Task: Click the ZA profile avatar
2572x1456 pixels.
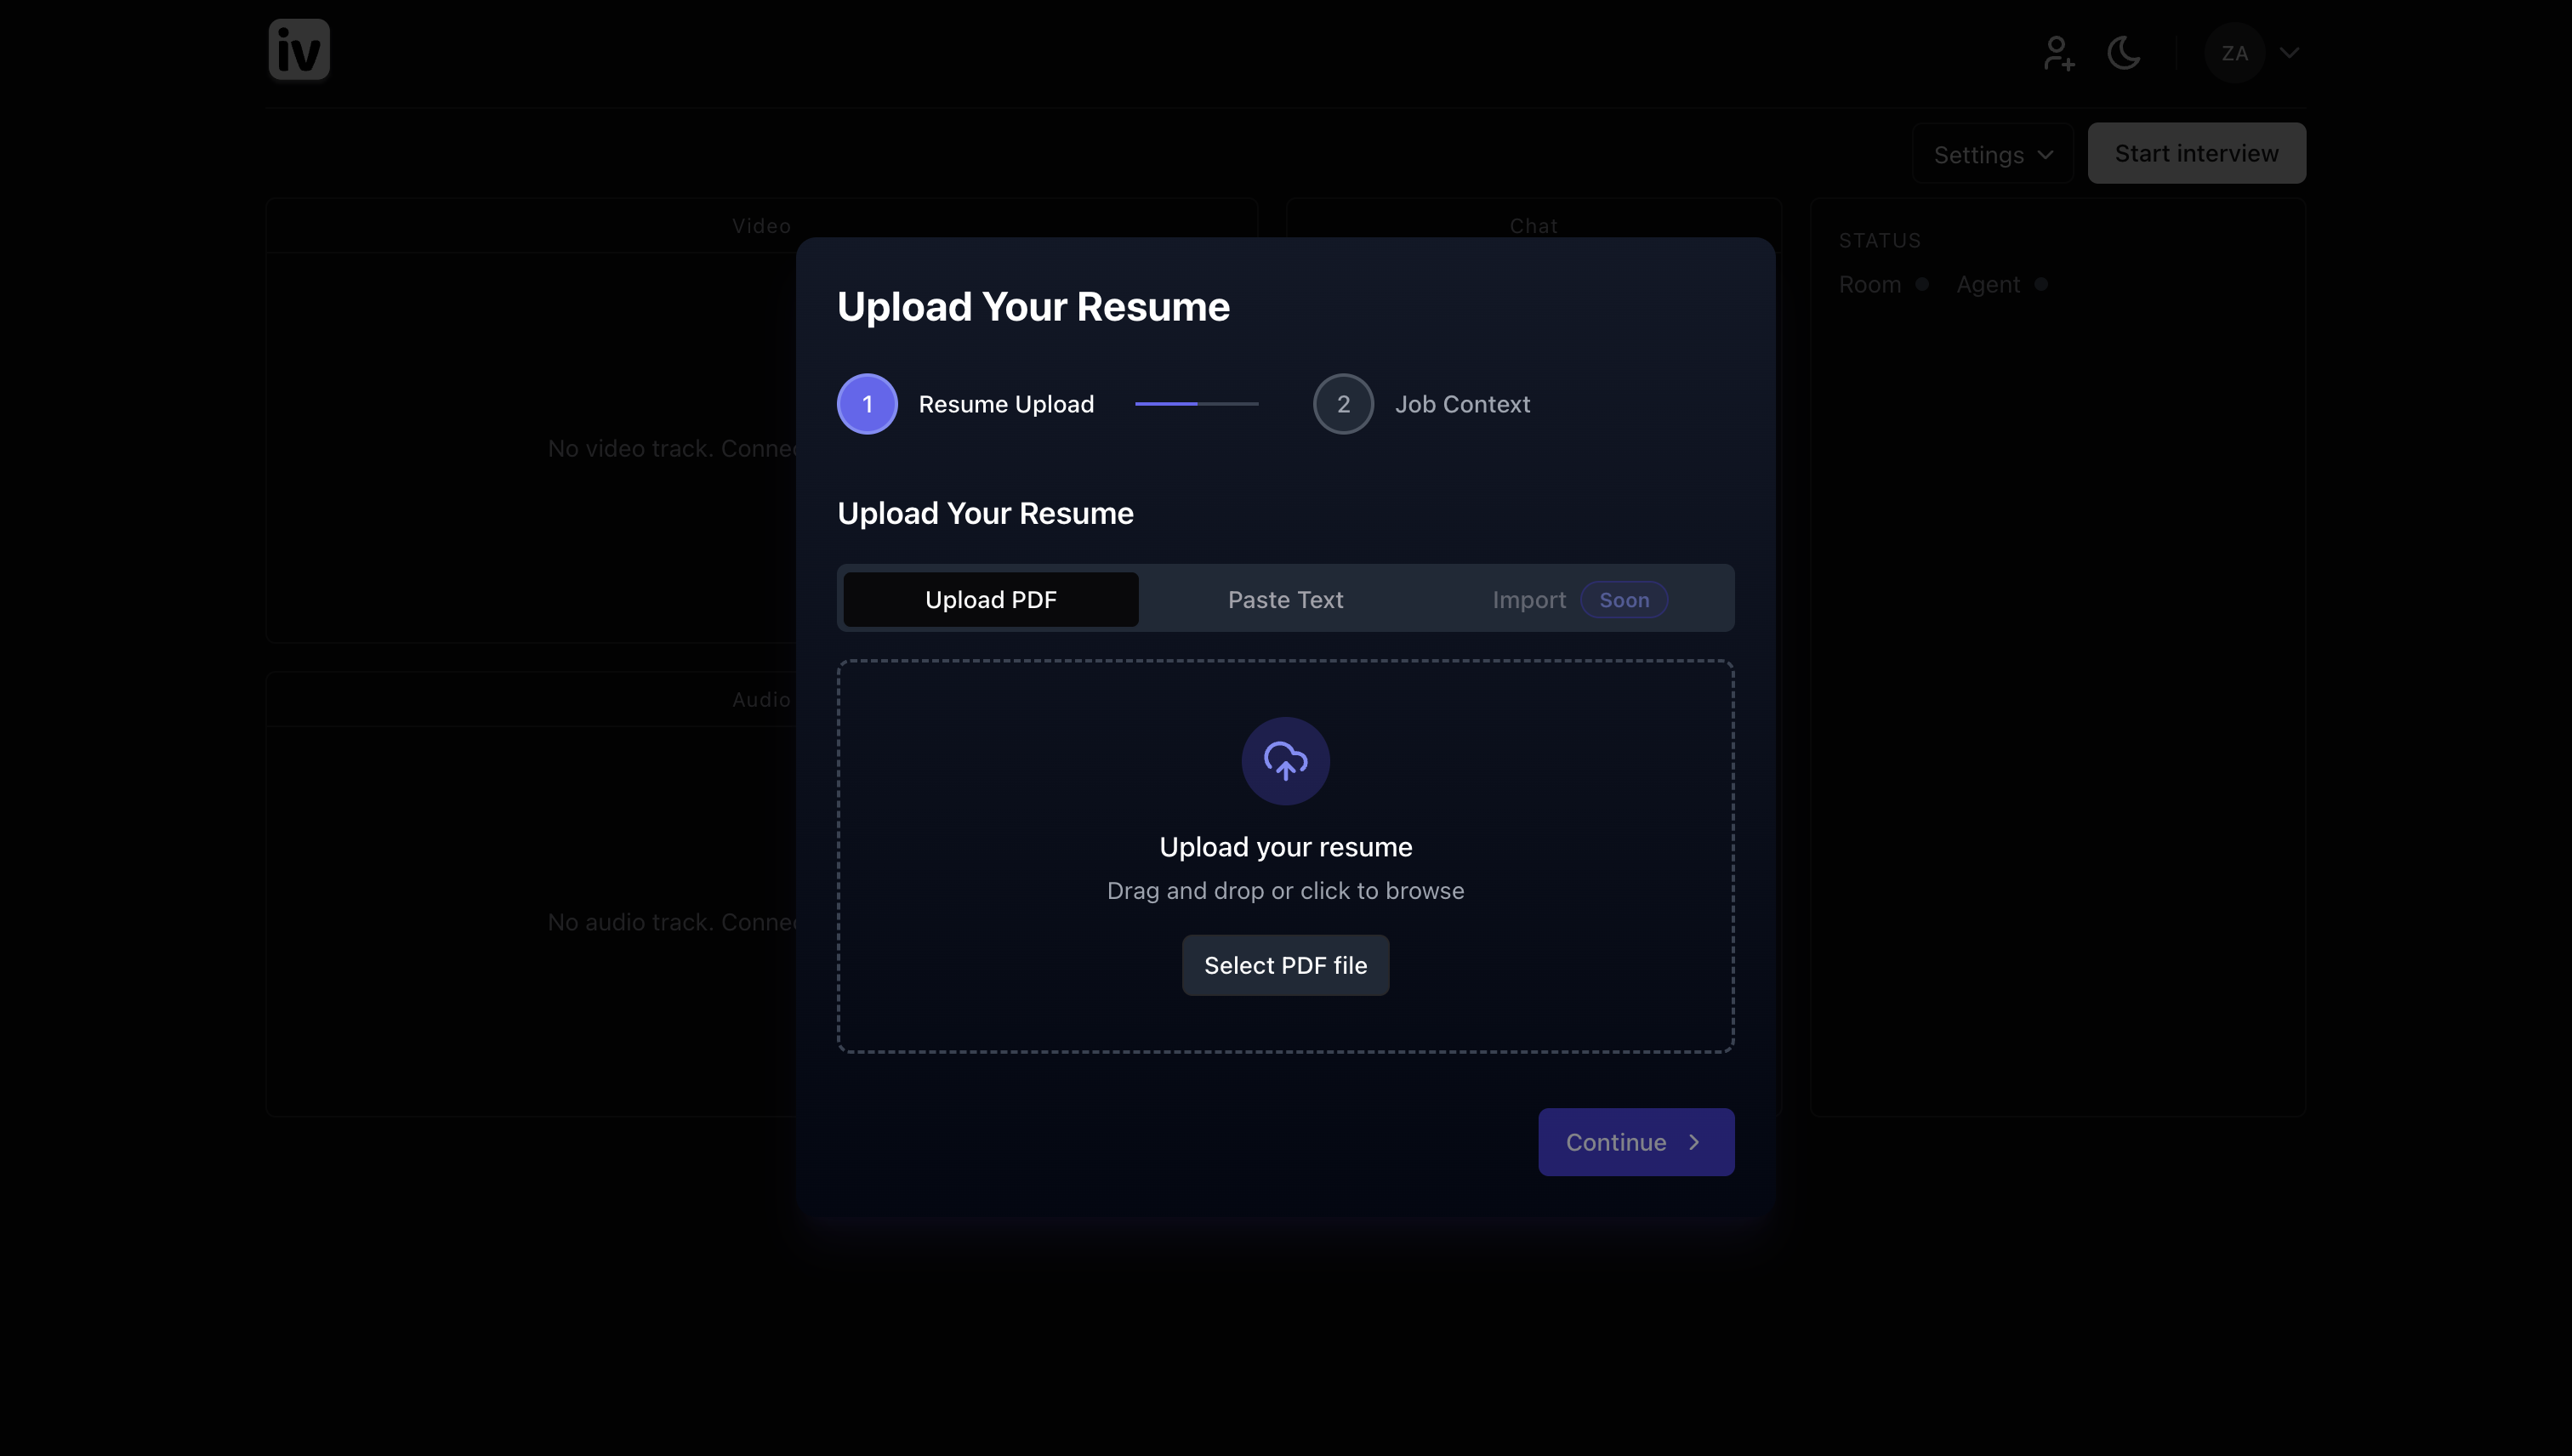Action: 2234,53
